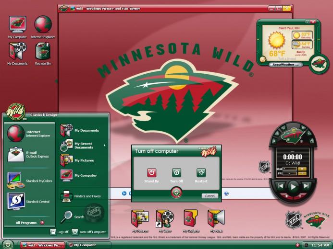This screenshot has height=249, width=333.
Task: Open Outlook Express E-mail entry
Action: coord(29,155)
